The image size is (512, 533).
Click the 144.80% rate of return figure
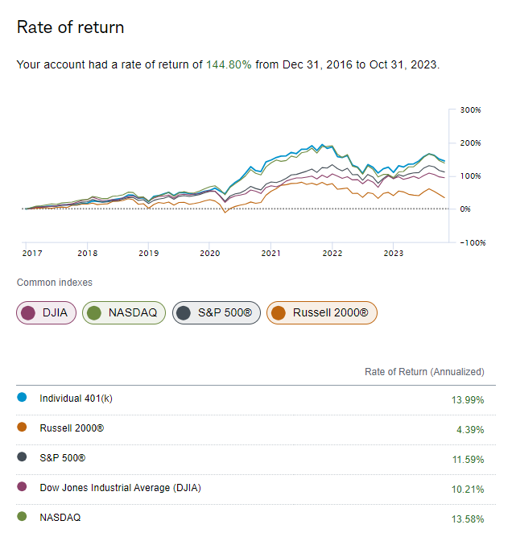[x=229, y=64]
